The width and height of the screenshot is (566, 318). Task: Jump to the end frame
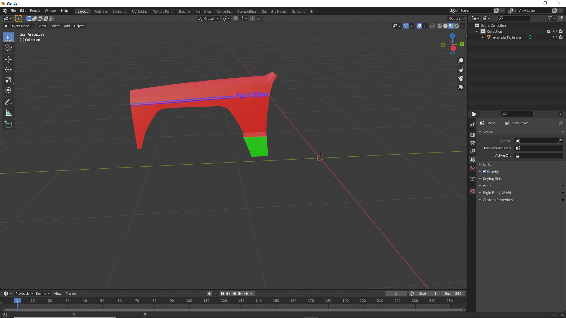[x=252, y=294]
